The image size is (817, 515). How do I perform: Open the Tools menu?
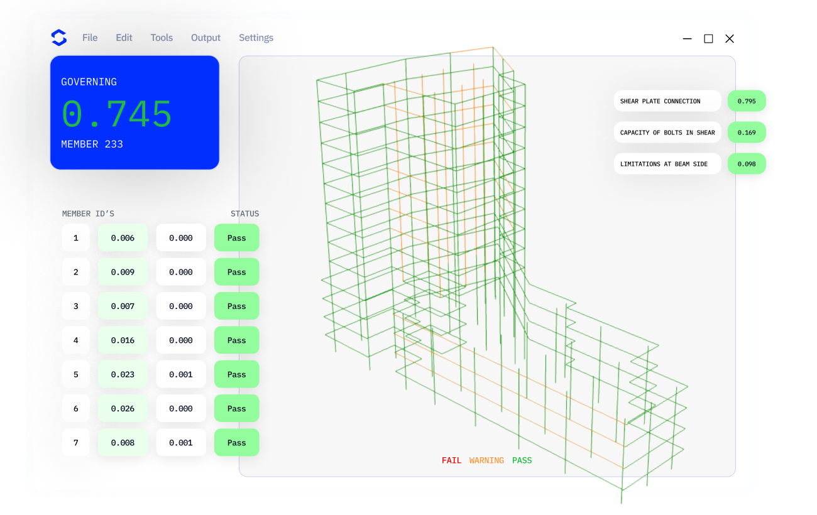162,38
